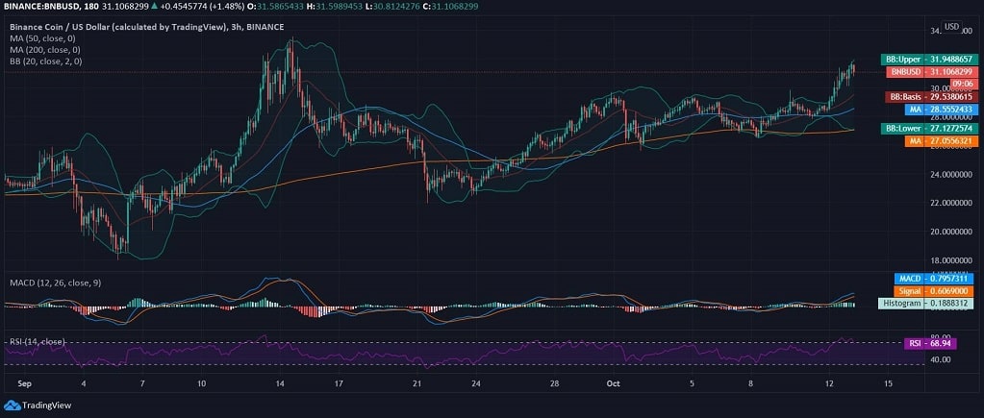Select the BB (20, close, 2, 0) legend

coord(45,61)
